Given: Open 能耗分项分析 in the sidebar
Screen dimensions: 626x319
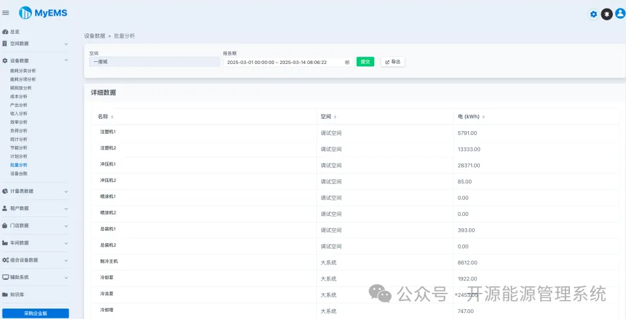Looking at the screenshot, I should 23,80.
